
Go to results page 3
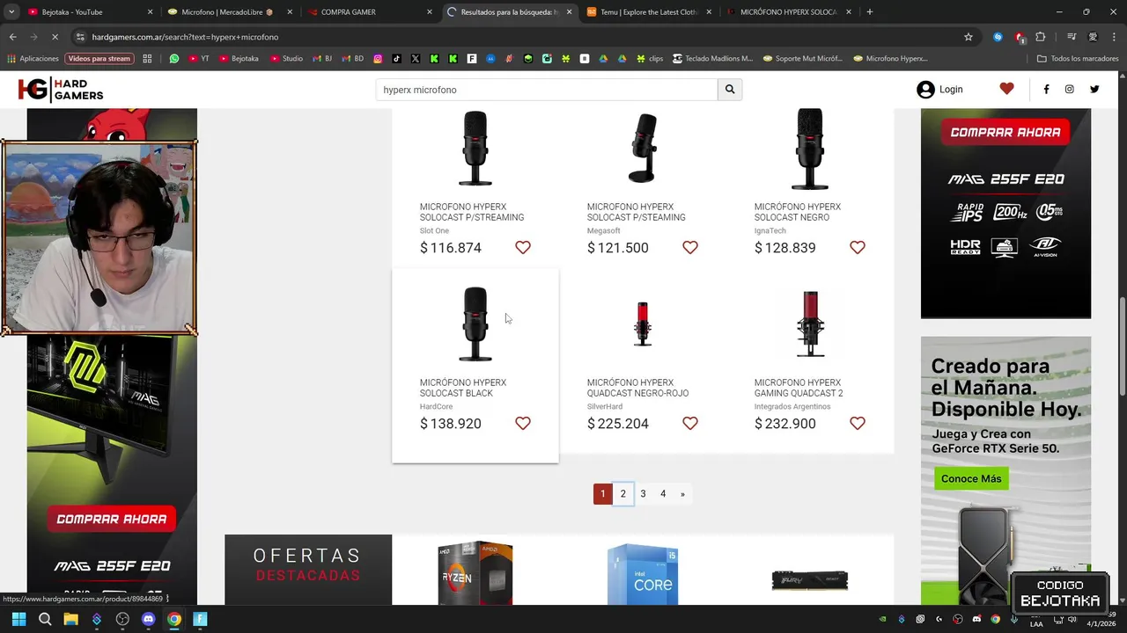click(643, 494)
